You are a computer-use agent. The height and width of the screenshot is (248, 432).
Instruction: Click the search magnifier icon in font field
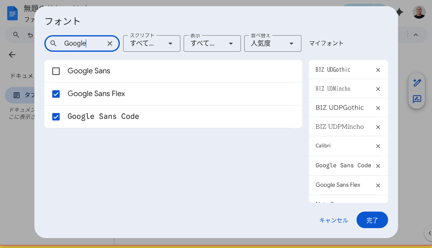coord(53,43)
